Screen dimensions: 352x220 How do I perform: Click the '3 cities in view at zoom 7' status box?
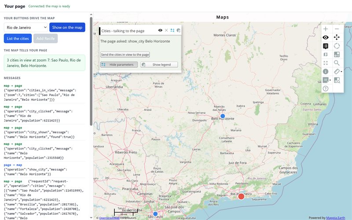coord(44,63)
